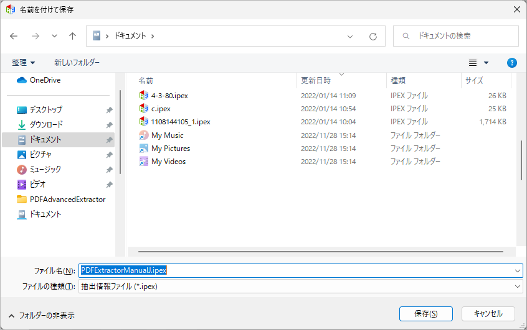Go back with the left arrow

pyautogui.click(x=14, y=36)
